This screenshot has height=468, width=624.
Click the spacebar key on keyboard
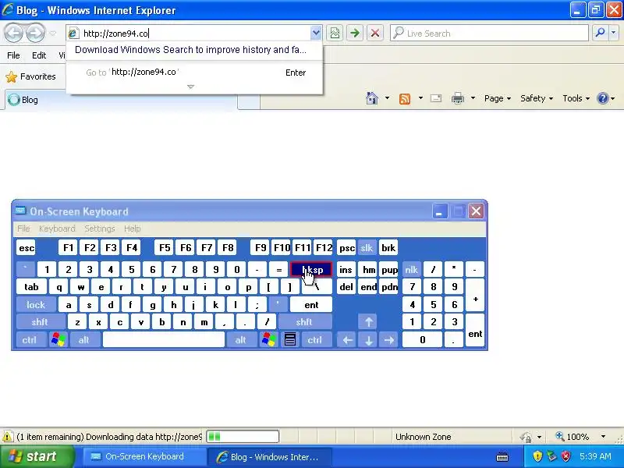[x=164, y=340]
